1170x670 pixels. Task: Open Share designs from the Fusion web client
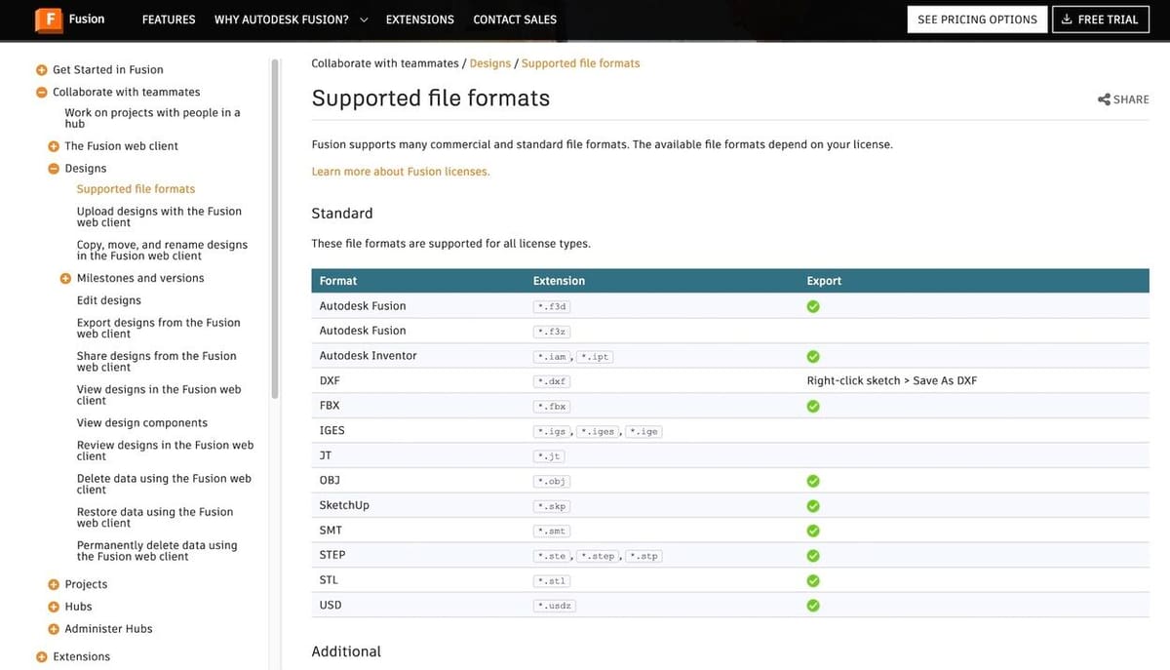157,361
